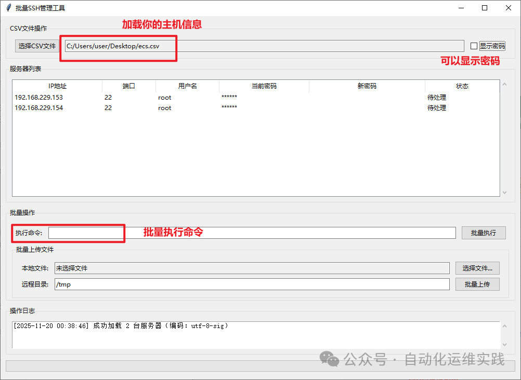Click the 选择CSV文件 button
521x380 pixels.
(37, 46)
